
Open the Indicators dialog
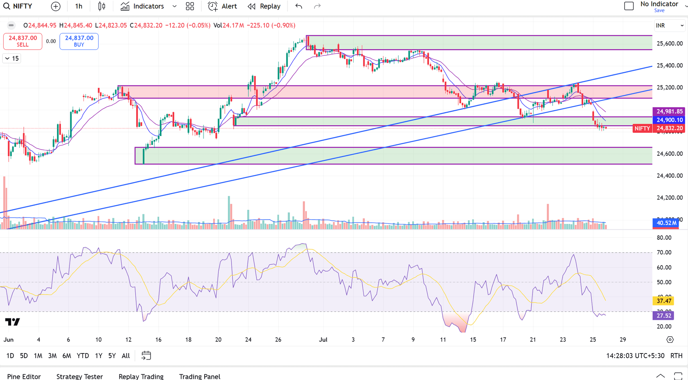point(142,6)
